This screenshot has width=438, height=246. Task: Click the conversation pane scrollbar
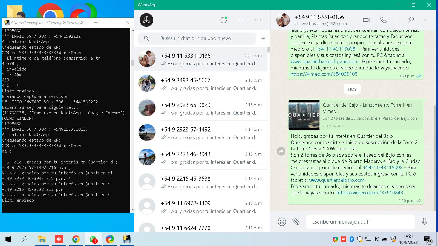tap(435, 159)
